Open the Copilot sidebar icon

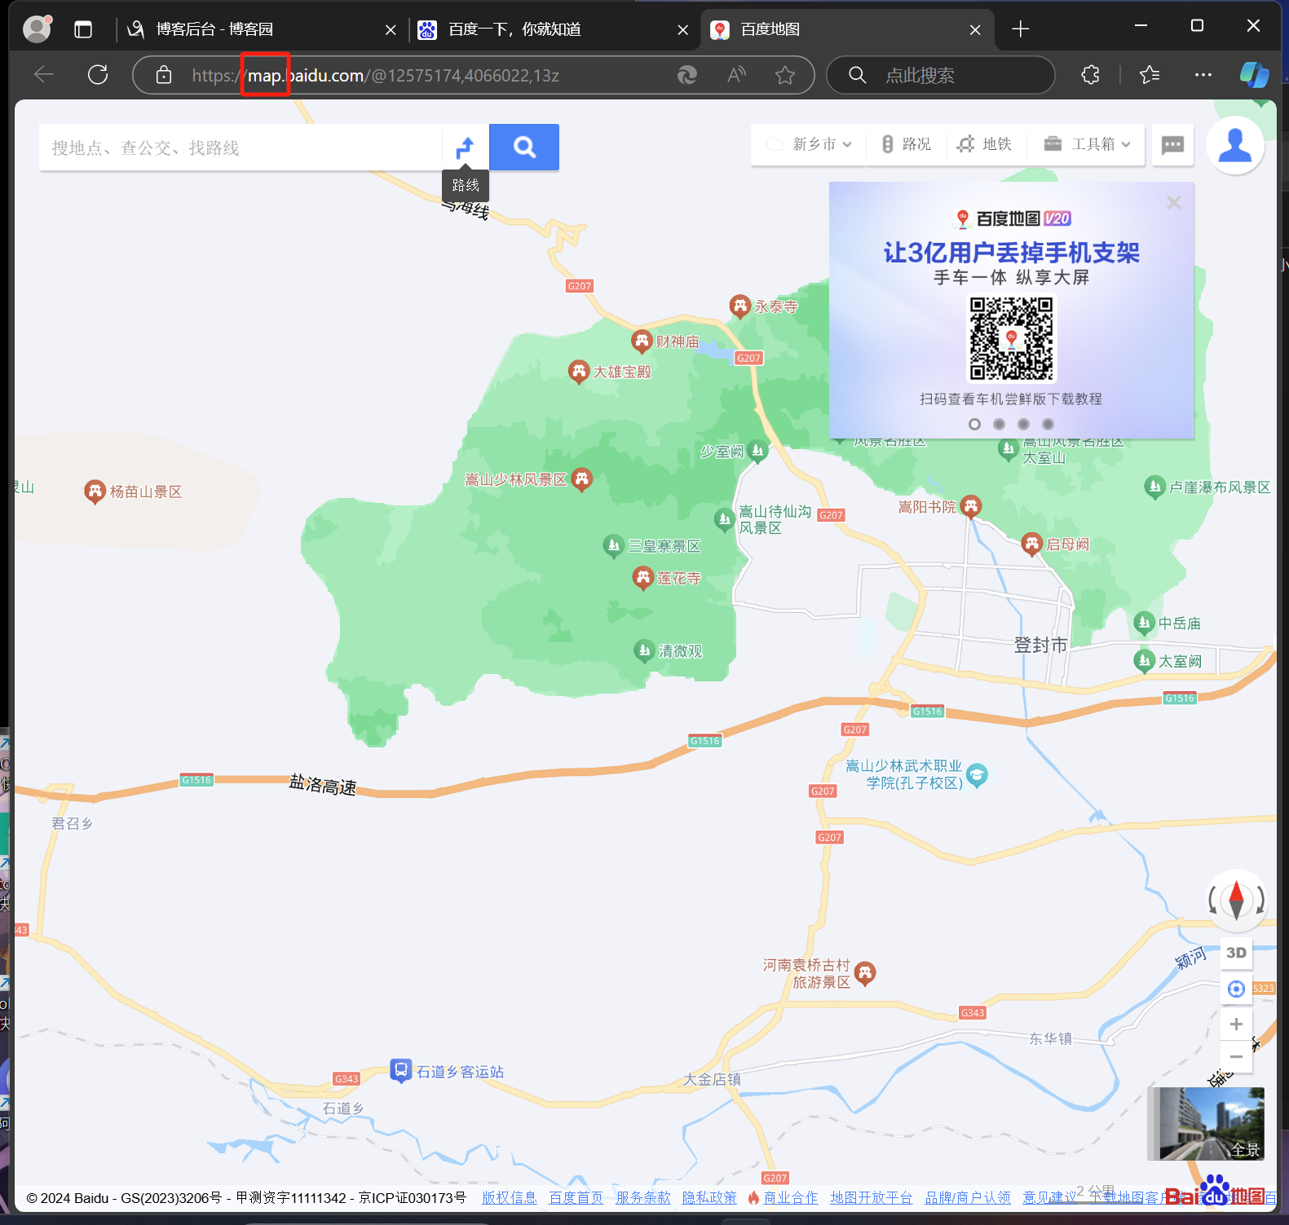pyautogui.click(x=1254, y=75)
